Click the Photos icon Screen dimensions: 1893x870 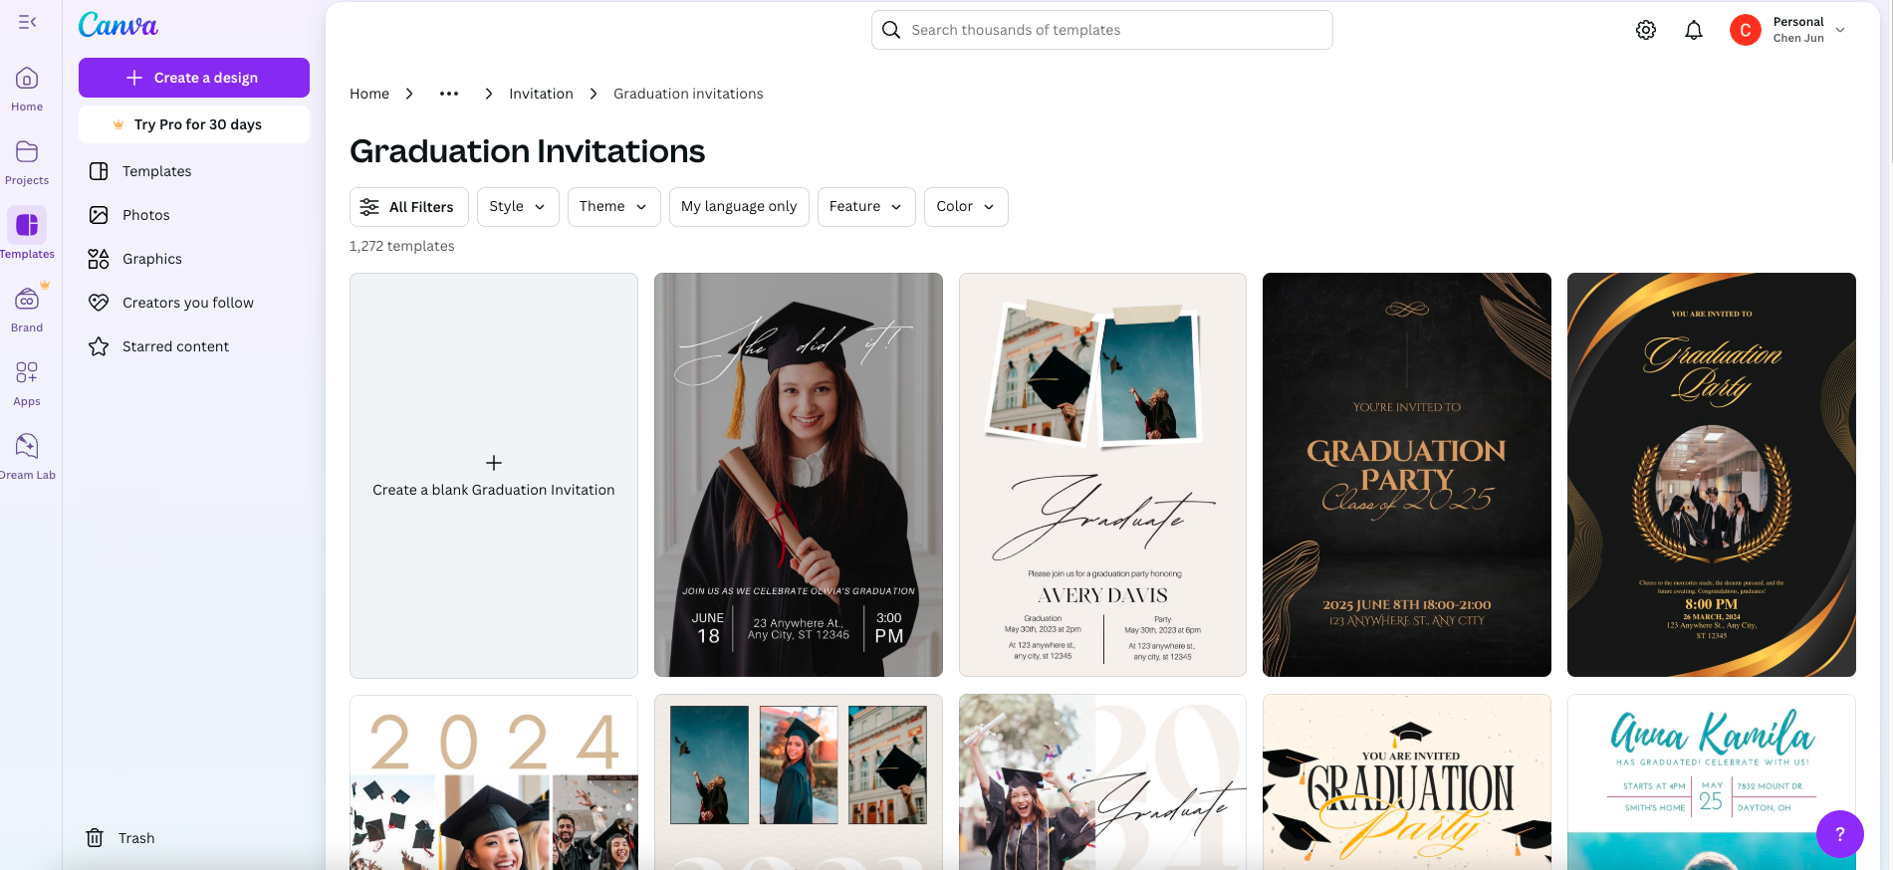point(99,215)
